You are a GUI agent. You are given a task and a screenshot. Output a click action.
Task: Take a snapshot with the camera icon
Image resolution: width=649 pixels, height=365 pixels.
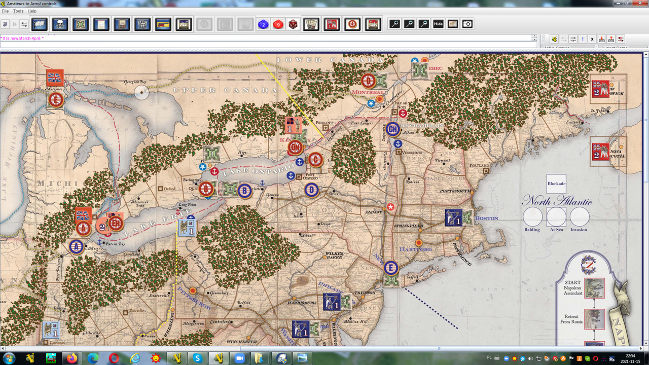tap(467, 24)
